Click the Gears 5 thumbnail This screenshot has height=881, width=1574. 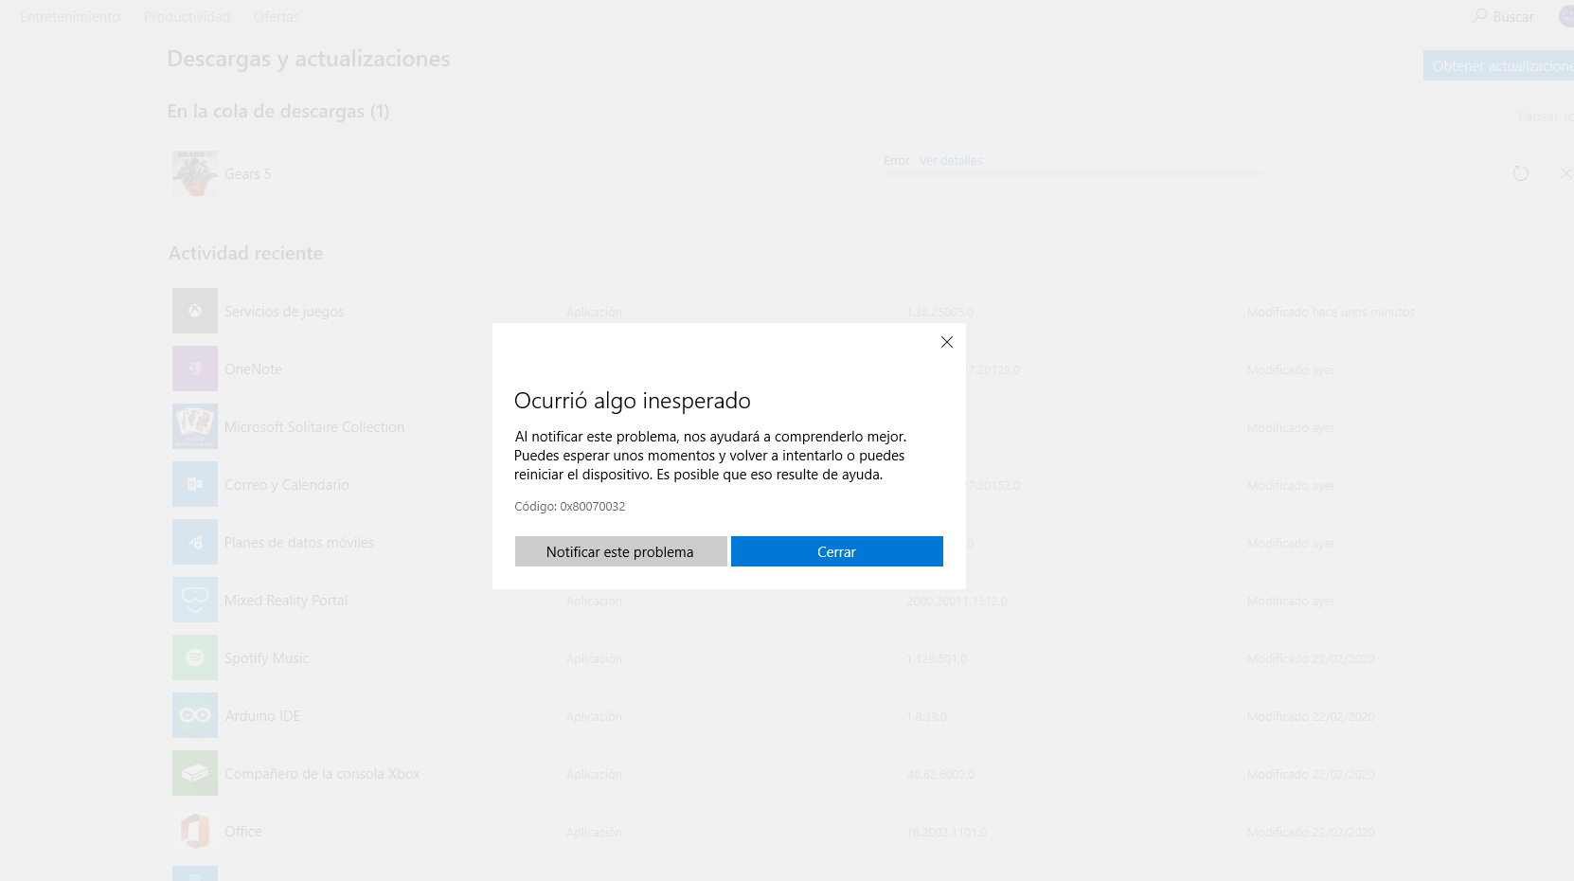[195, 173]
